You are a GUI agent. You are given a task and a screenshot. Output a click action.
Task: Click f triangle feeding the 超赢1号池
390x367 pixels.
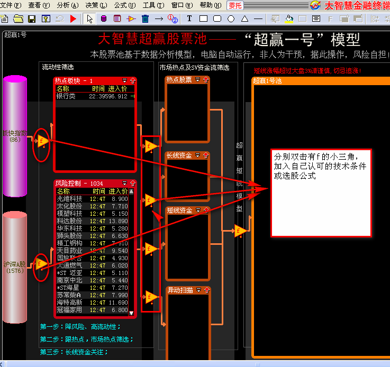pos(240,231)
